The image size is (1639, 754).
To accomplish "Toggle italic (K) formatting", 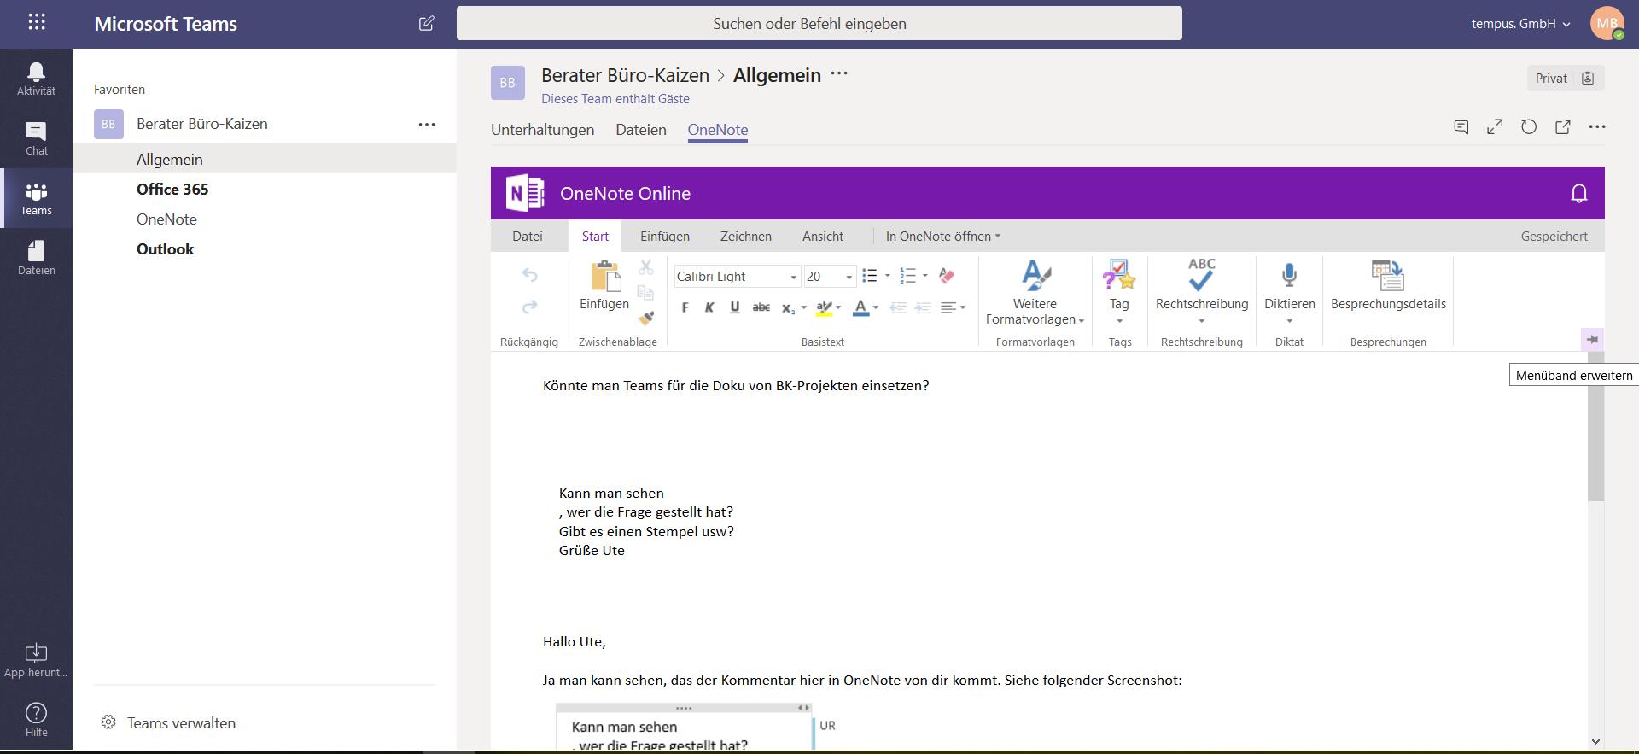I will point(709,307).
